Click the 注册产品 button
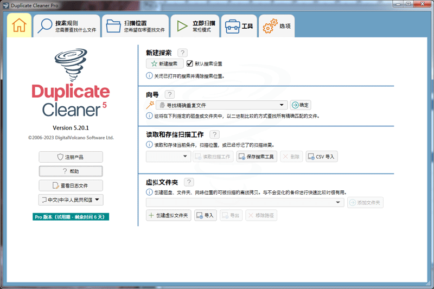Viewport: 434px width, 289px height. point(71,157)
